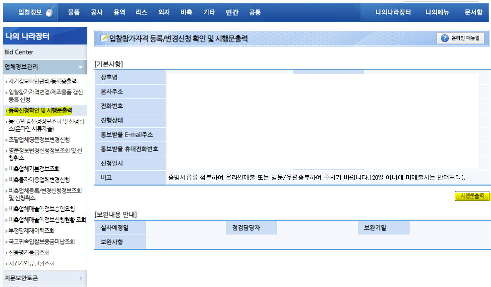Click the 통보받을 휴대전화번호 label
The image size is (491, 287).
click(129, 149)
